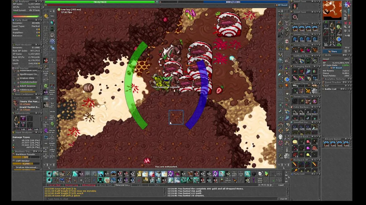Click the Cake Backpack item showing 1h50
The height and width of the screenshot is (205, 366).
[295, 112]
